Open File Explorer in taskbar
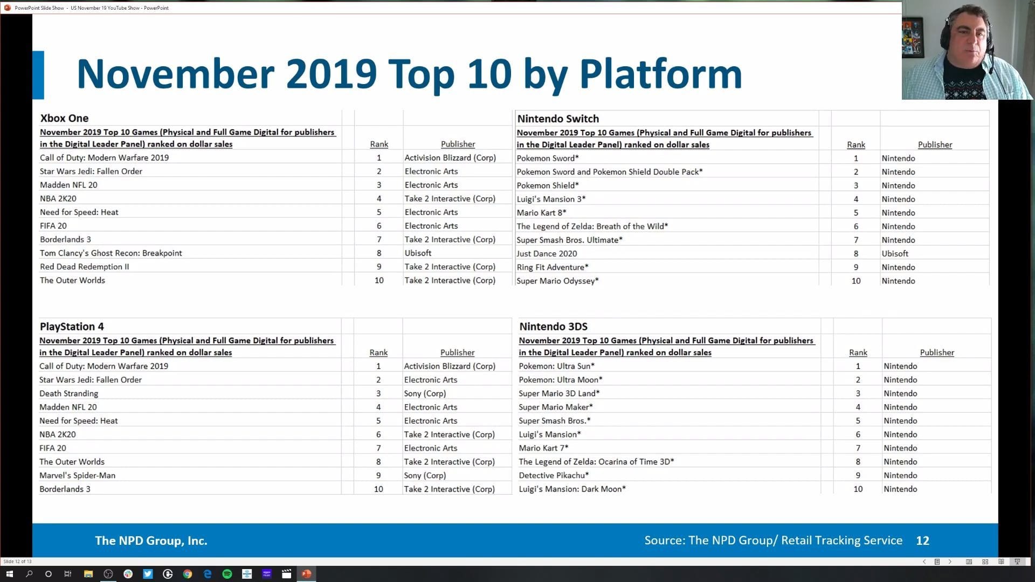1035x582 pixels. [x=88, y=574]
